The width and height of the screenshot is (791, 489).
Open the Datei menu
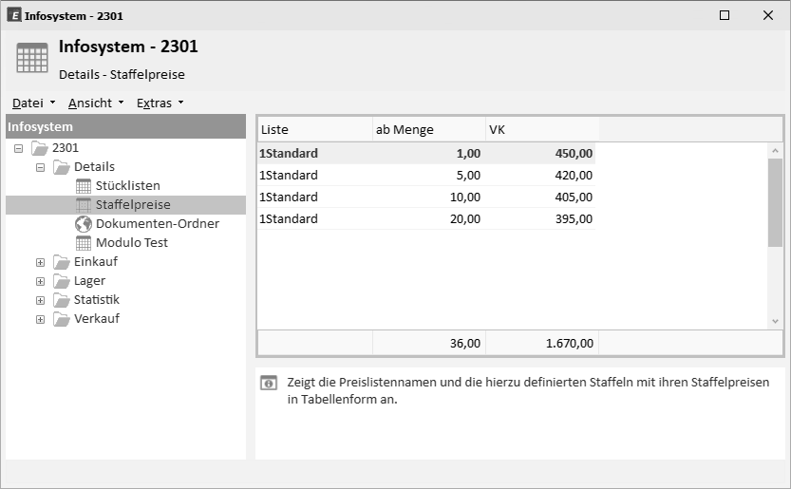click(x=33, y=103)
